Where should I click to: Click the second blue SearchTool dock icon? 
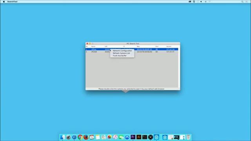165,137
